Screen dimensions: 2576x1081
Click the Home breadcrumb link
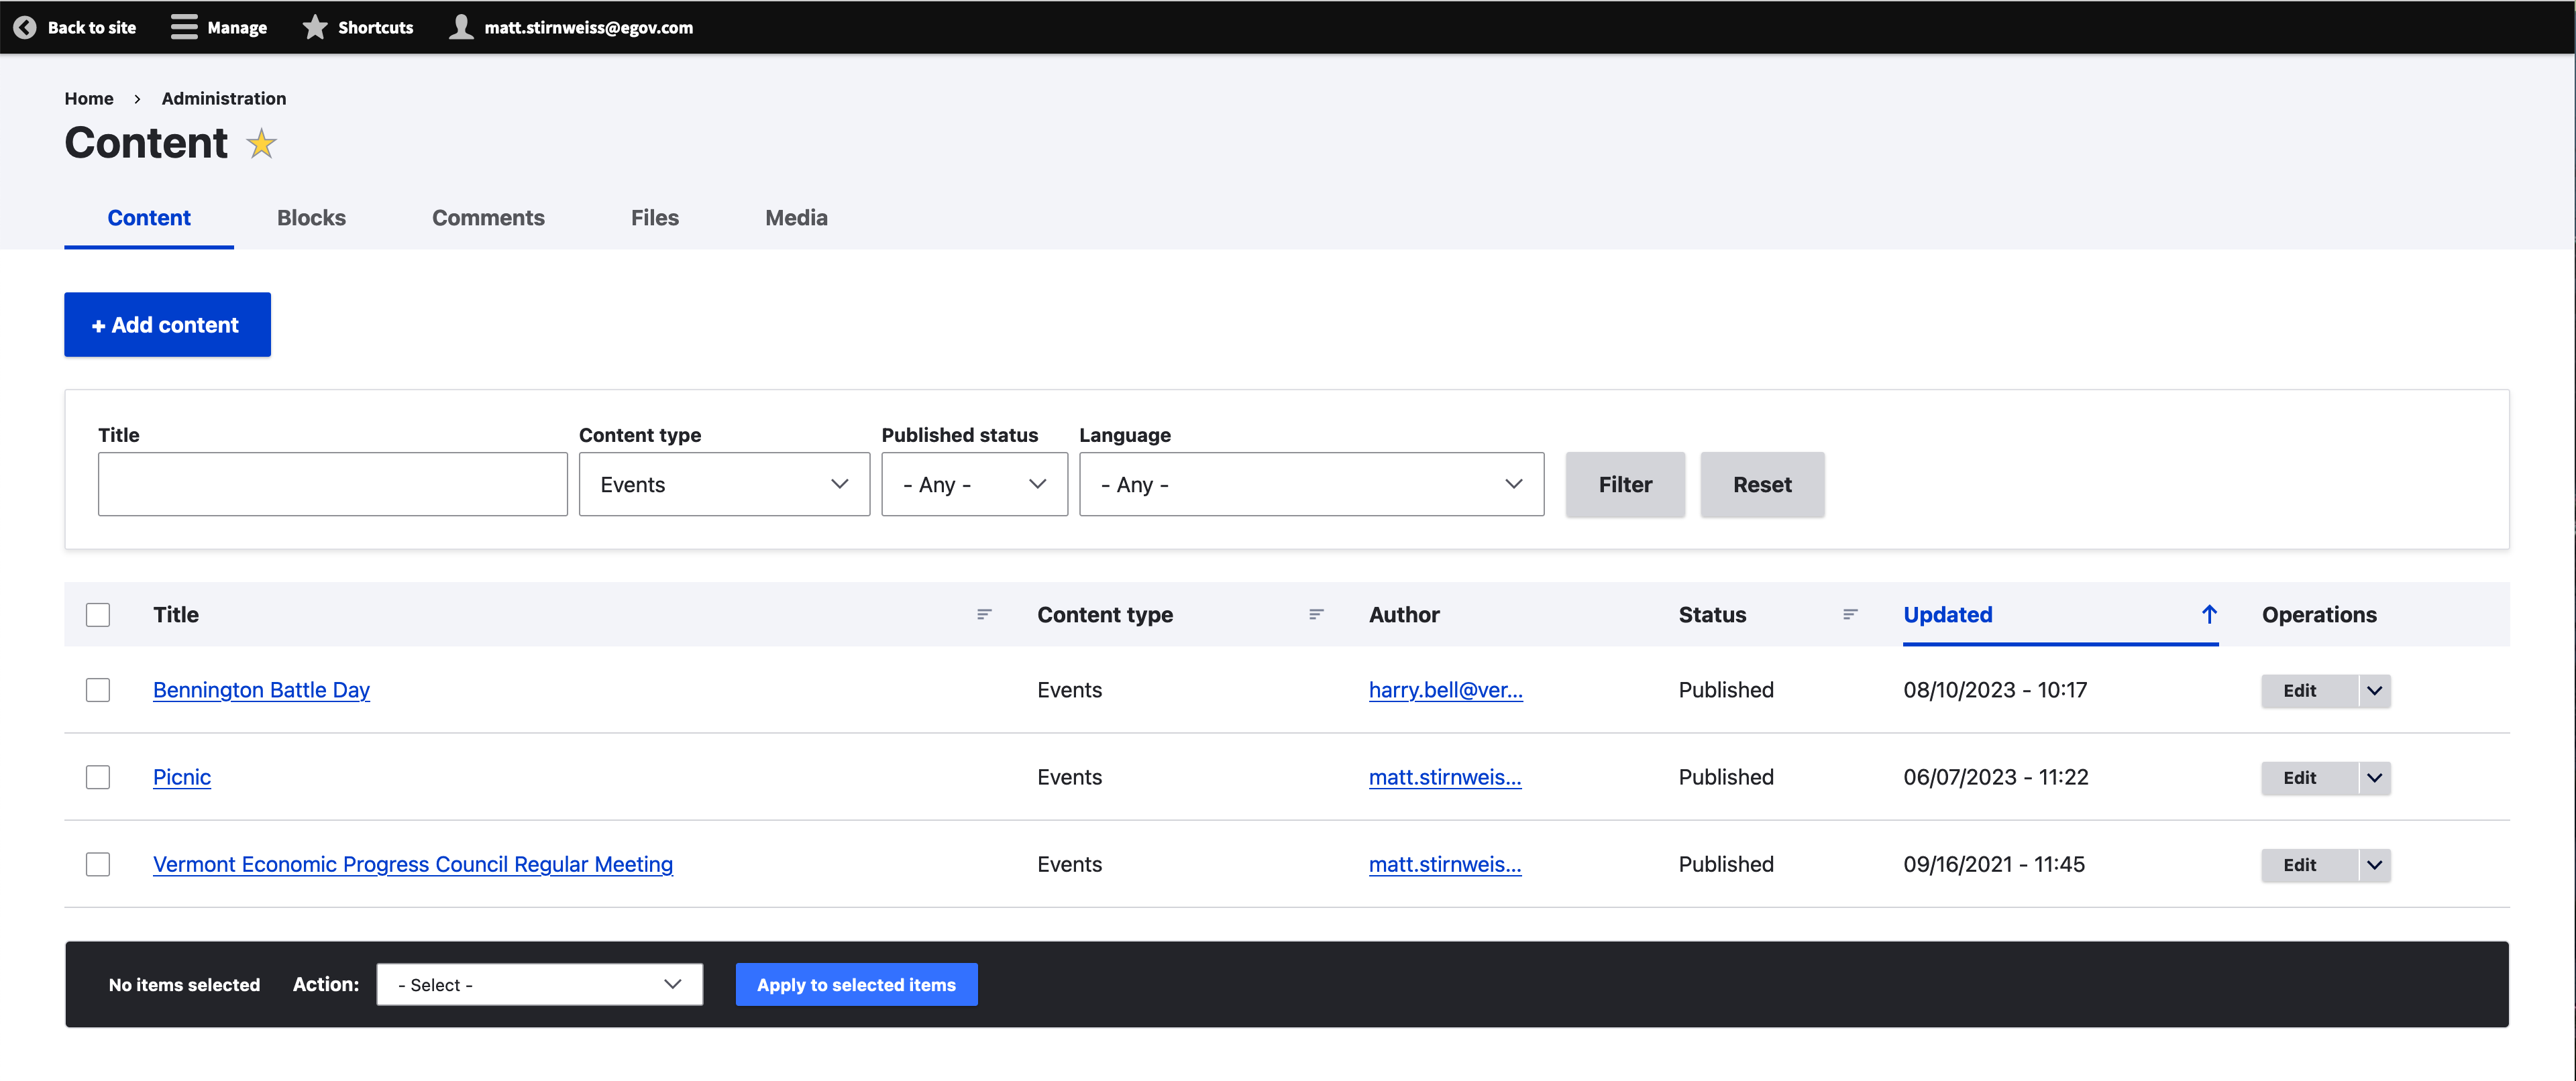(x=89, y=99)
